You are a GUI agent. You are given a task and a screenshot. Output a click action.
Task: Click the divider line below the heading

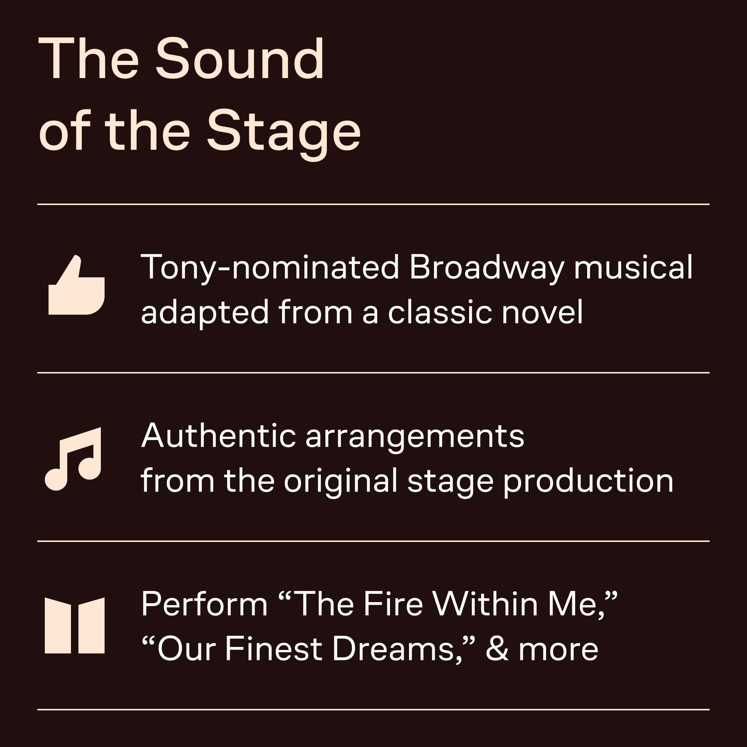tap(373, 204)
